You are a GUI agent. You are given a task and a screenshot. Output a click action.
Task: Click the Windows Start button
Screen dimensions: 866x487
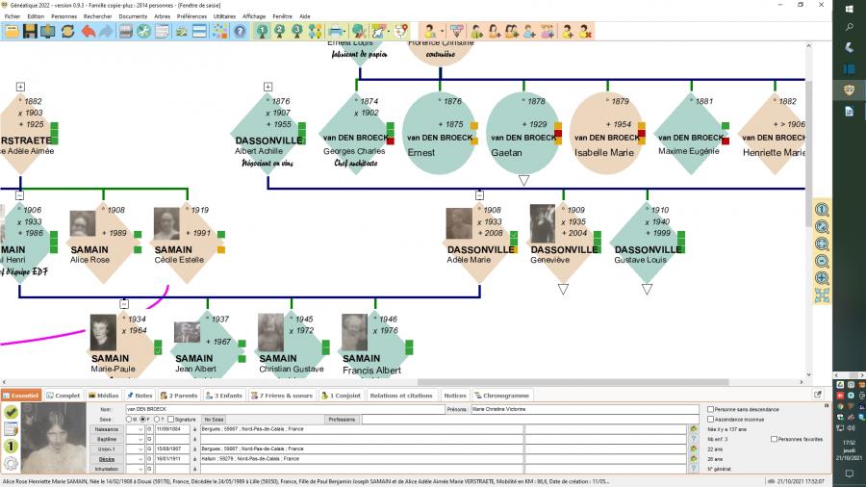coord(850,9)
